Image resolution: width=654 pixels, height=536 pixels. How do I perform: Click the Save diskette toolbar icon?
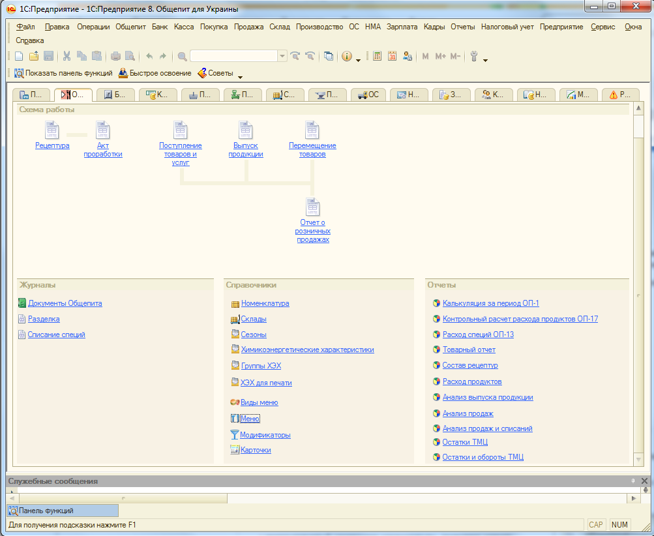[x=48, y=56]
